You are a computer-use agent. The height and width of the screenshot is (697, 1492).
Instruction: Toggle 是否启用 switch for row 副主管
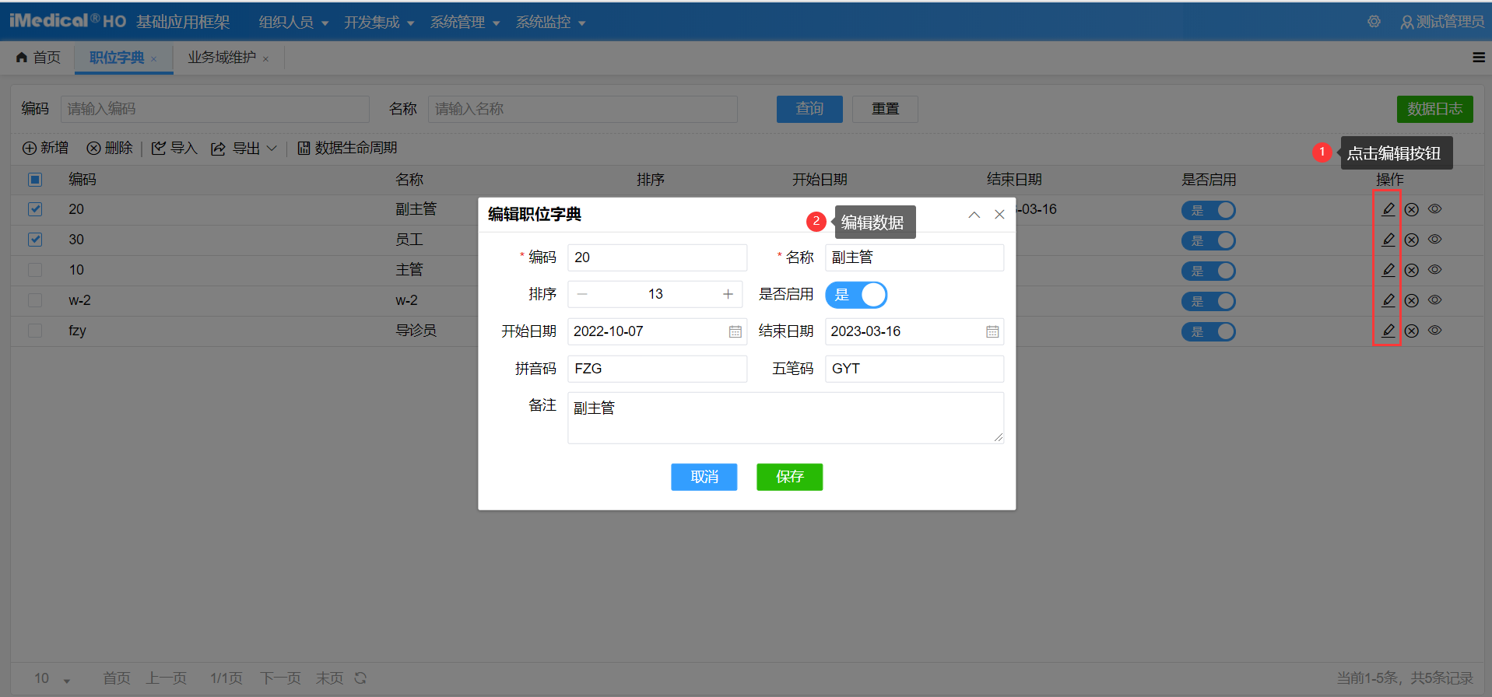tap(1209, 210)
